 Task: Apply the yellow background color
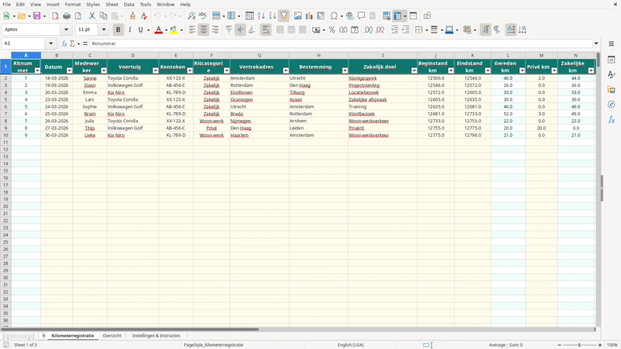coord(173,30)
